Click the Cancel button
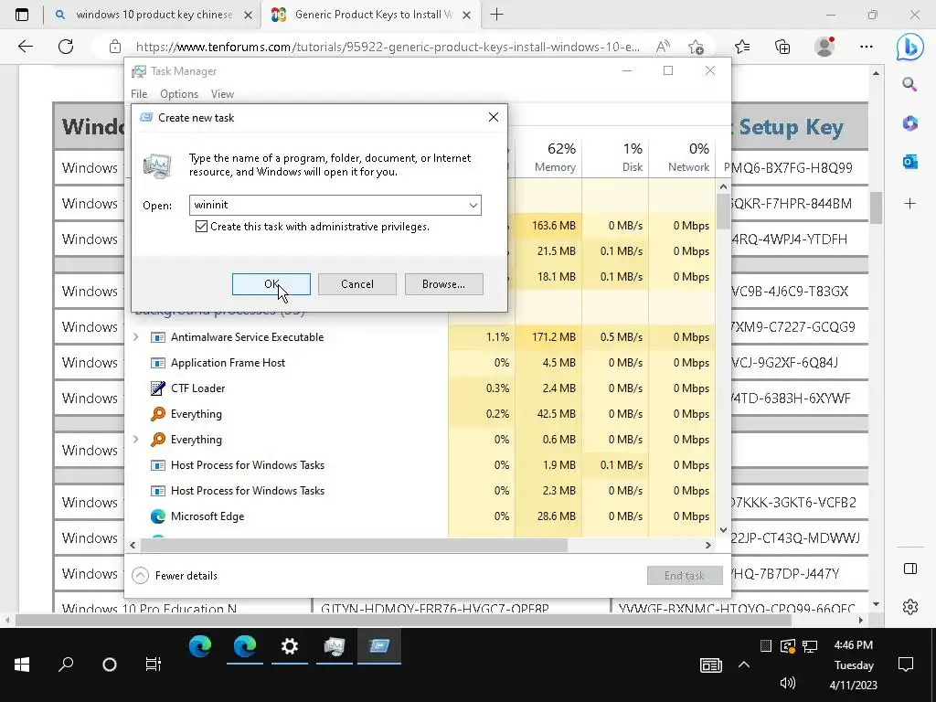 [x=357, y=284]
